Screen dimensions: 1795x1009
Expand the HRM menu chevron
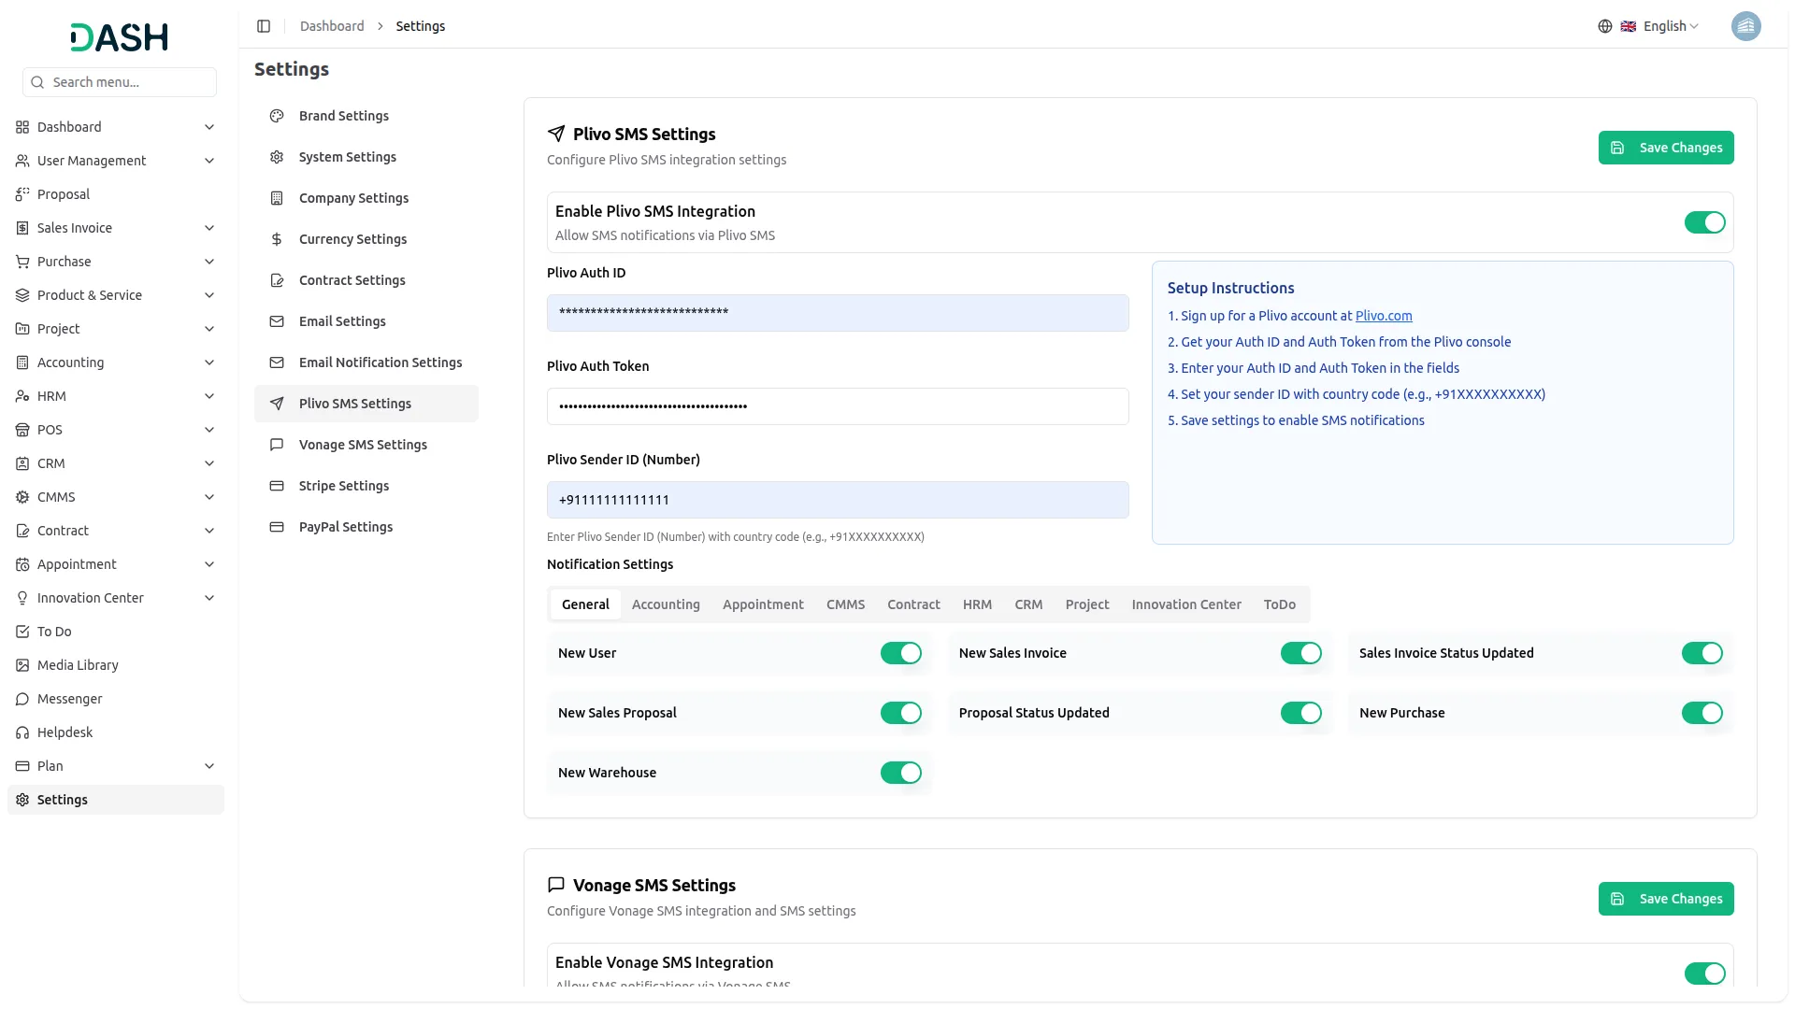tap(209, 396)
